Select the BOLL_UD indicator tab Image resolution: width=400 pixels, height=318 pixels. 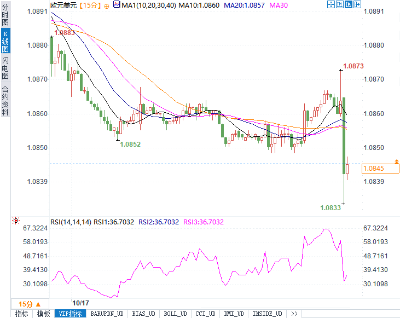pyautogui.click(x=175, y=314)
